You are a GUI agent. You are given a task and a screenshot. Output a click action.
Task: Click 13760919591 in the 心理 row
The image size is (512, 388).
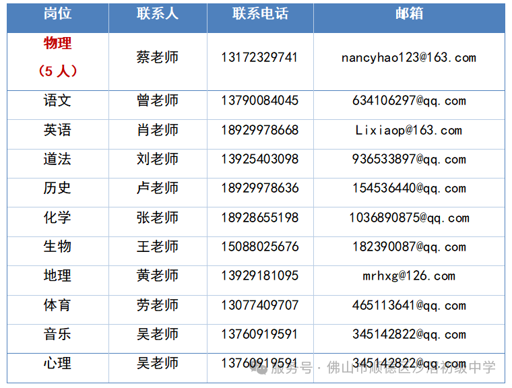point(259,364)
